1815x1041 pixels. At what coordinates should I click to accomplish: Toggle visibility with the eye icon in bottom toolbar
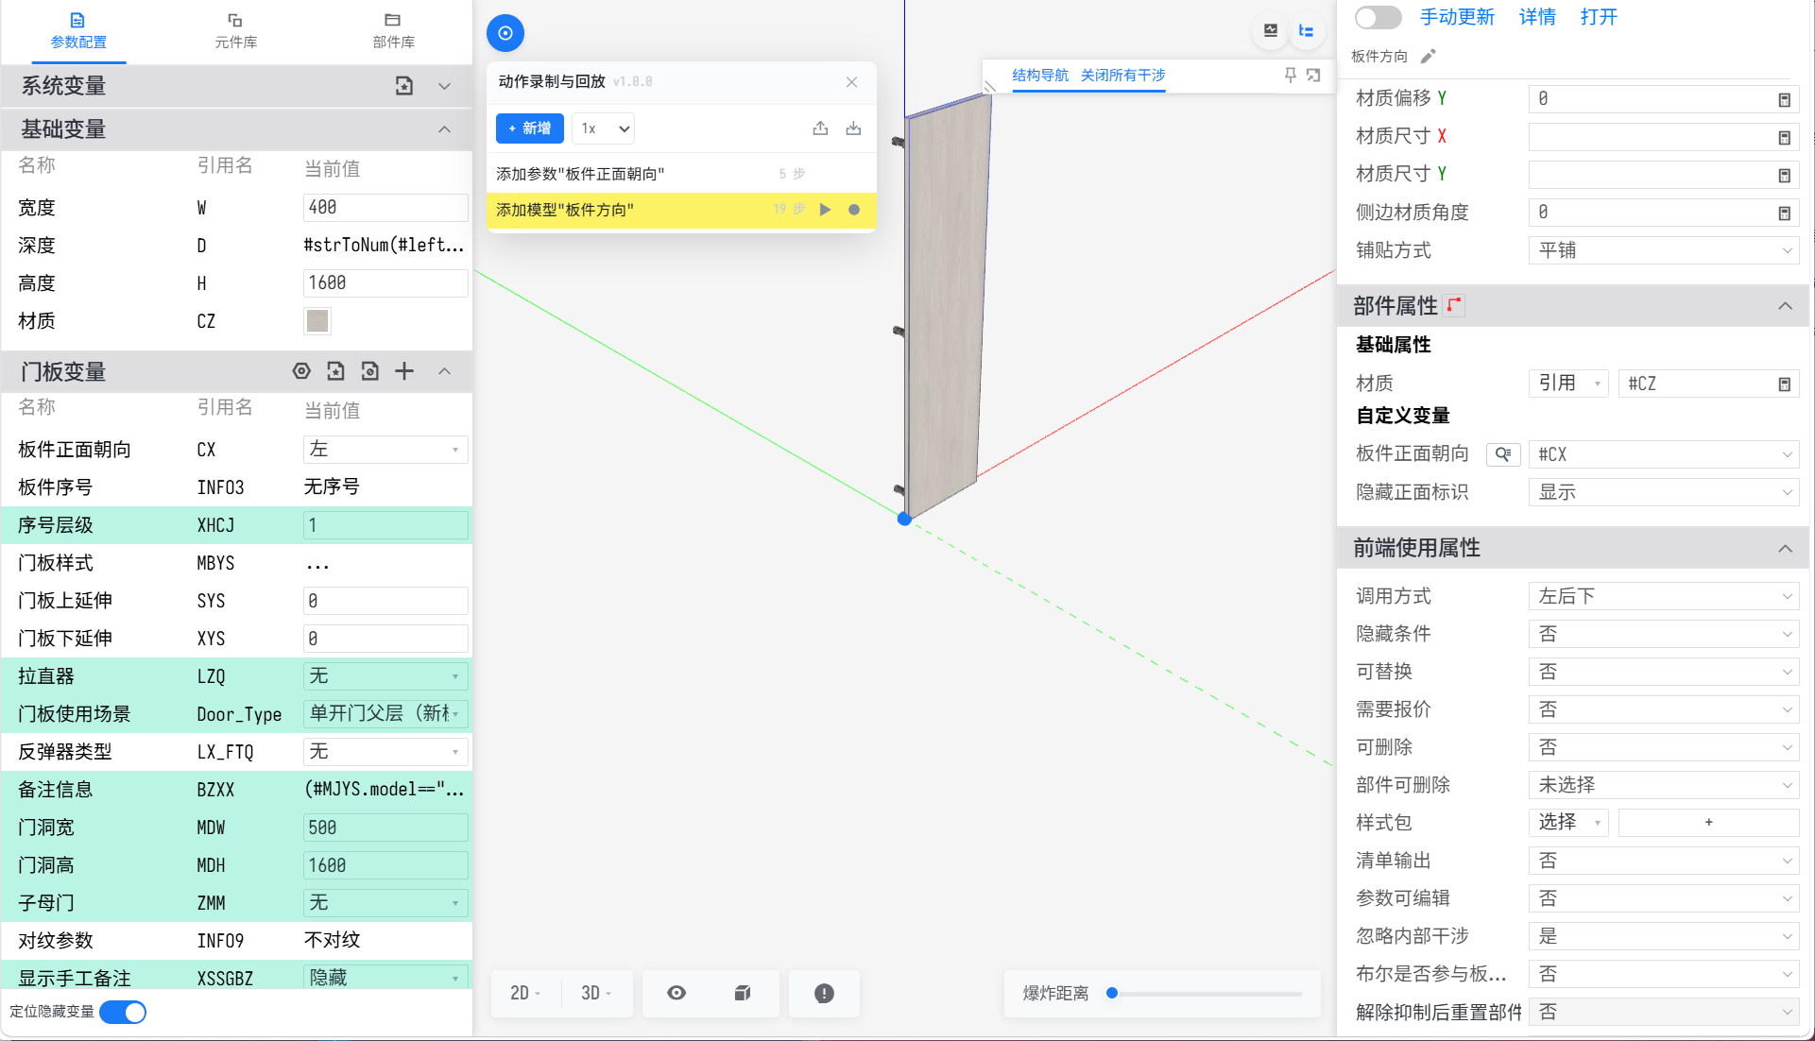(x=676, y=993)
